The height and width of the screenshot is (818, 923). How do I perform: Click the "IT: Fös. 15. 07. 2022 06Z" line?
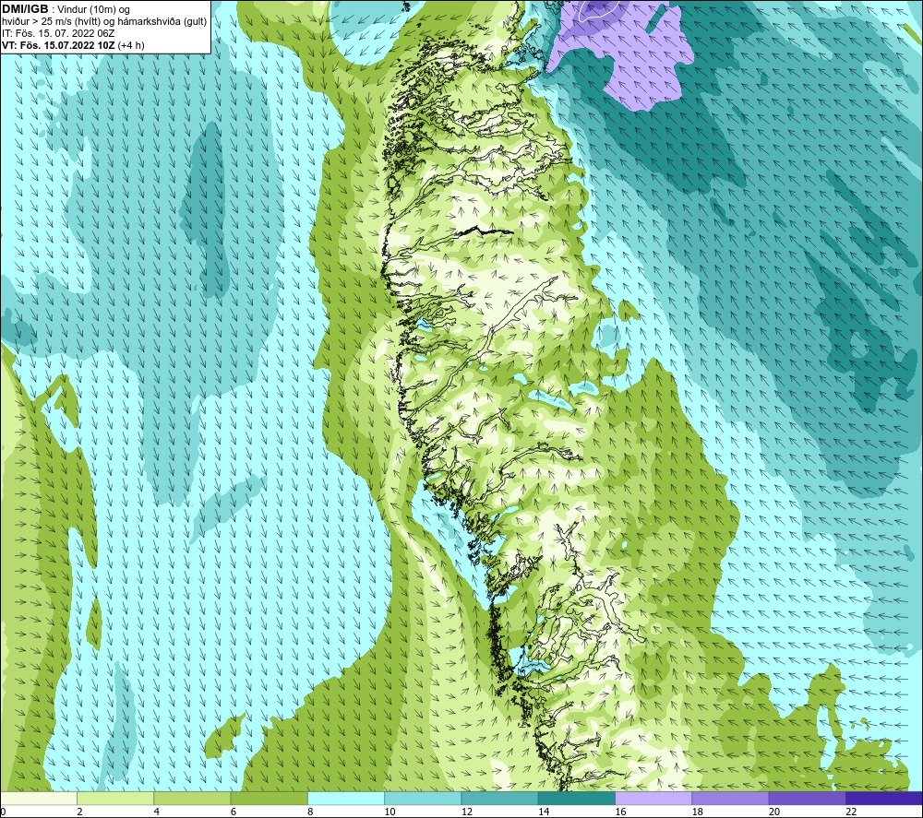[x=58, y=33]
